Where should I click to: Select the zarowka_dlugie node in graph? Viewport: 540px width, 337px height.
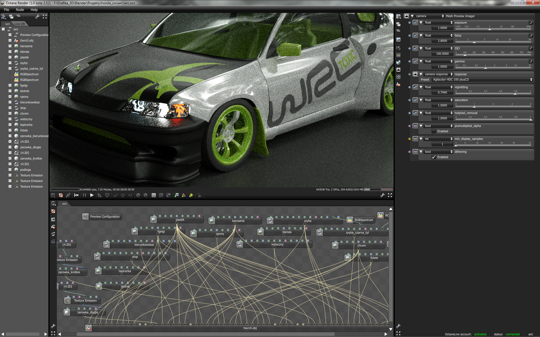[84, 312]
